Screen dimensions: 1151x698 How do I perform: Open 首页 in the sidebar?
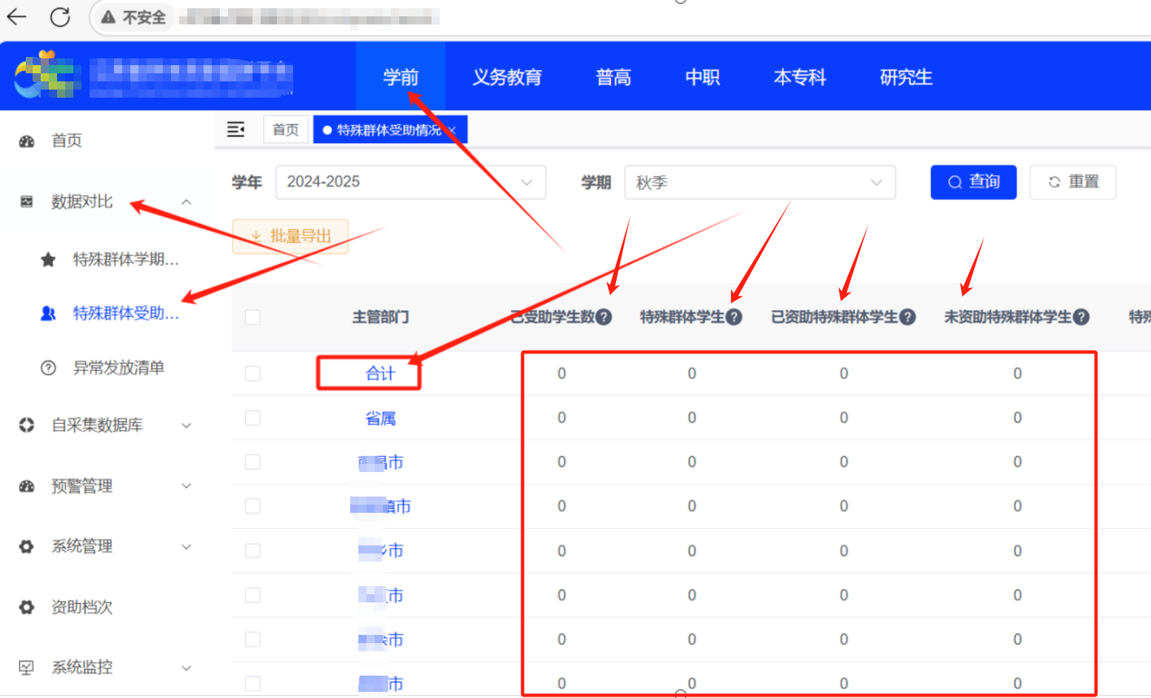67,141
